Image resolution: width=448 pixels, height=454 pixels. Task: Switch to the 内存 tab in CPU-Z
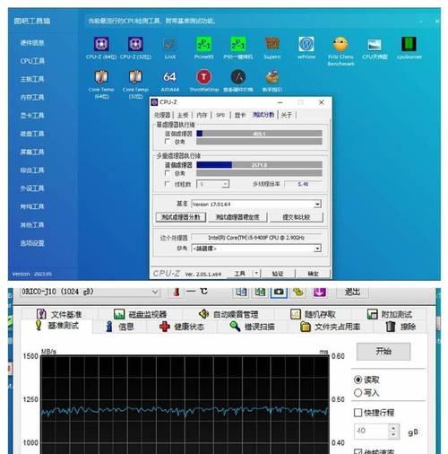202,115
